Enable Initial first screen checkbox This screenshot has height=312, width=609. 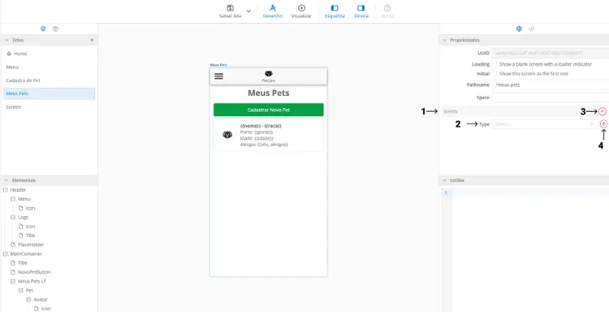point(495,73)
